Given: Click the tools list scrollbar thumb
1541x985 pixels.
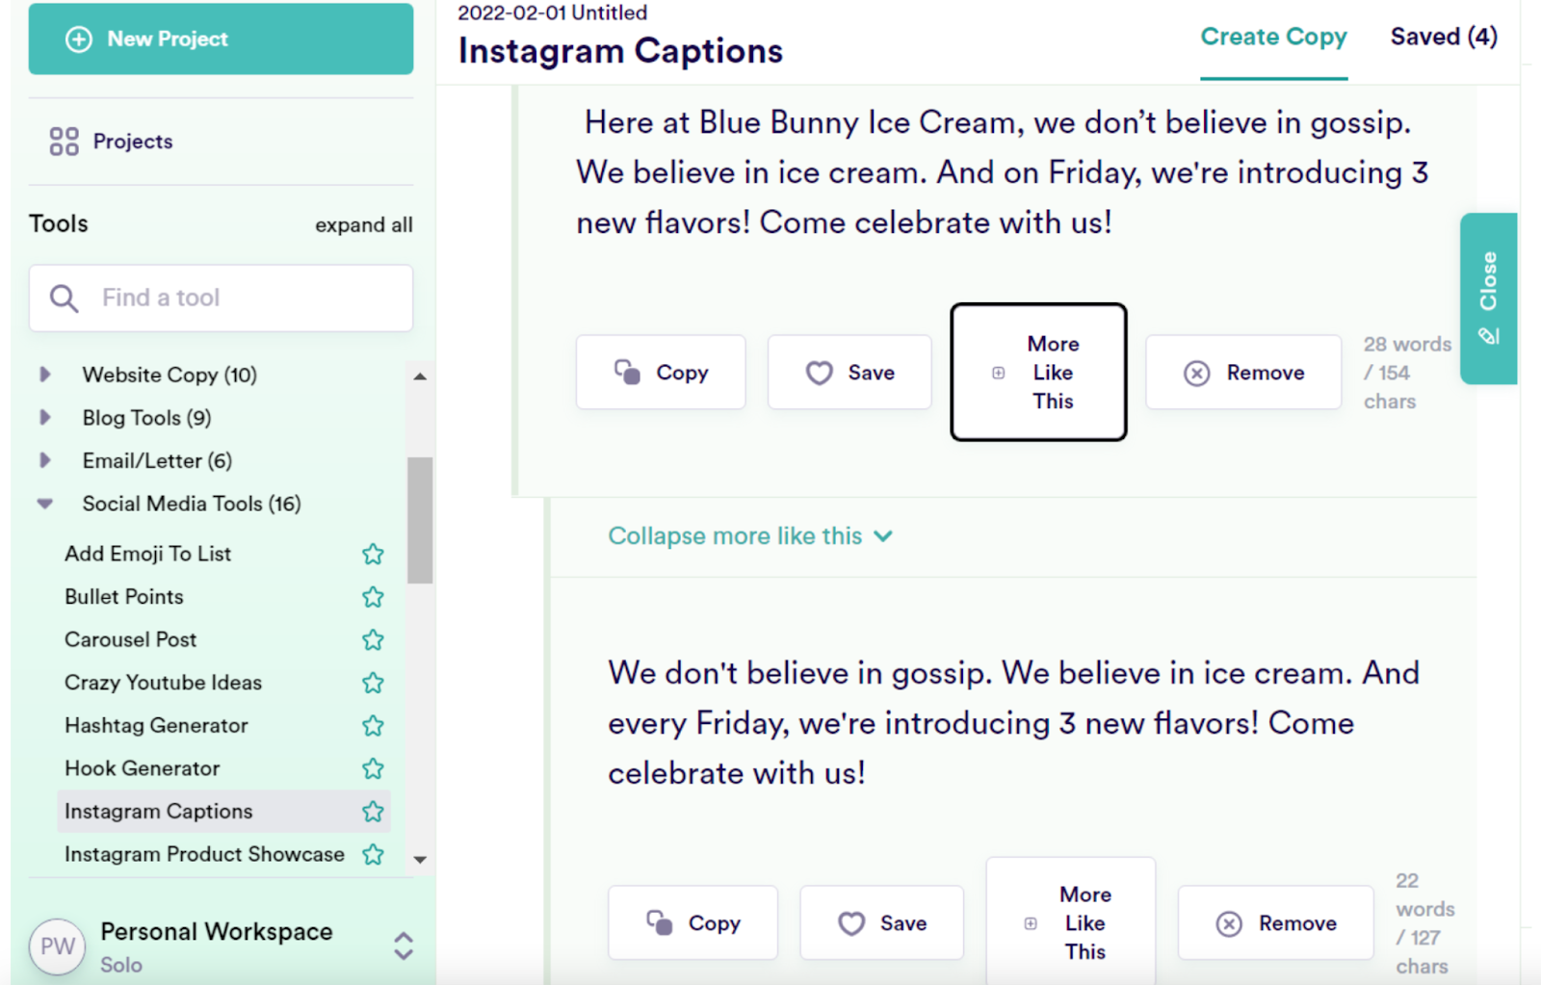Looking at the screenshot, I should click(420, 520).
